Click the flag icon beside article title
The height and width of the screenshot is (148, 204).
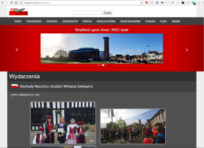(15, 86)
